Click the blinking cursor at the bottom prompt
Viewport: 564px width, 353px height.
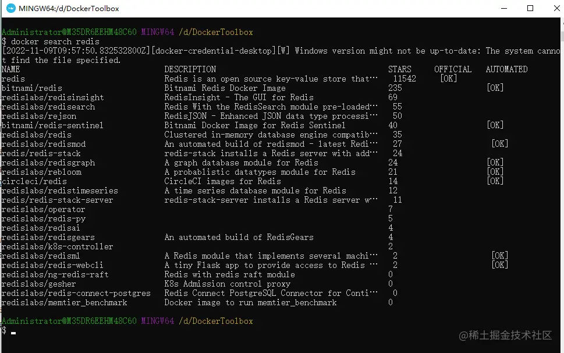pos(13,333)
